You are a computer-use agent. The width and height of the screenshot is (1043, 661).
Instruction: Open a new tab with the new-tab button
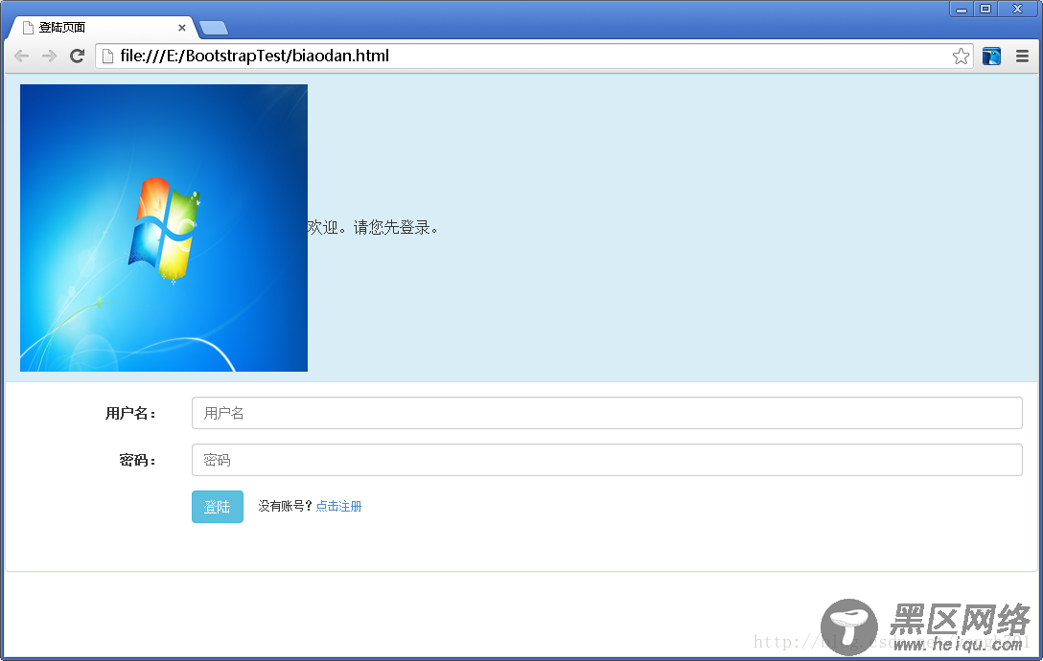pyautogui.click(x=214, y=28)
